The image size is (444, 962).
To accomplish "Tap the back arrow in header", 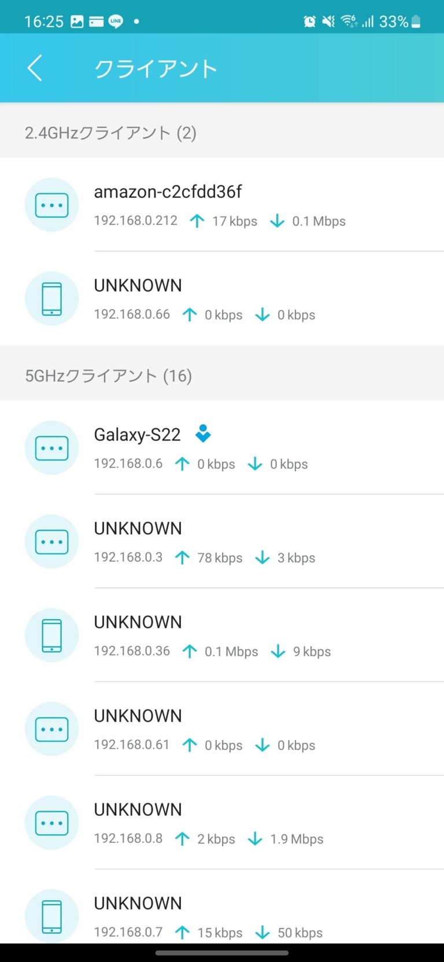I will tap(35, 68).
